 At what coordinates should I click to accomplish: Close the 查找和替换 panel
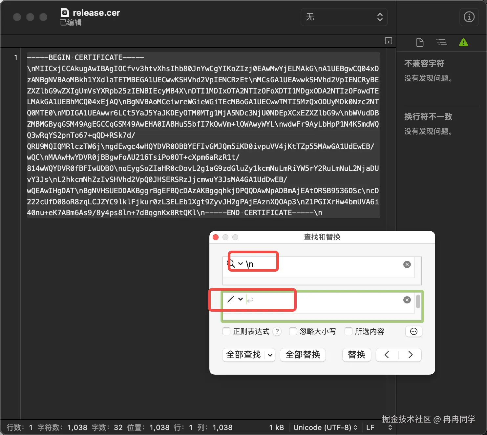point(216,237)
